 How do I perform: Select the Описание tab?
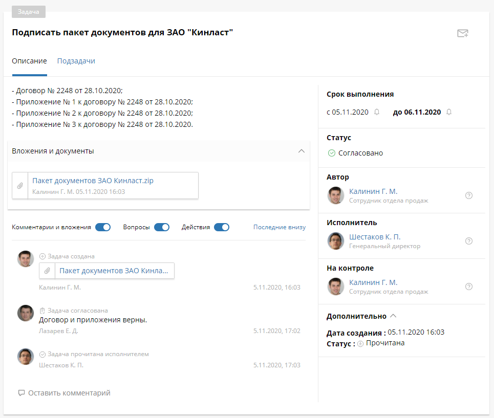29,61
